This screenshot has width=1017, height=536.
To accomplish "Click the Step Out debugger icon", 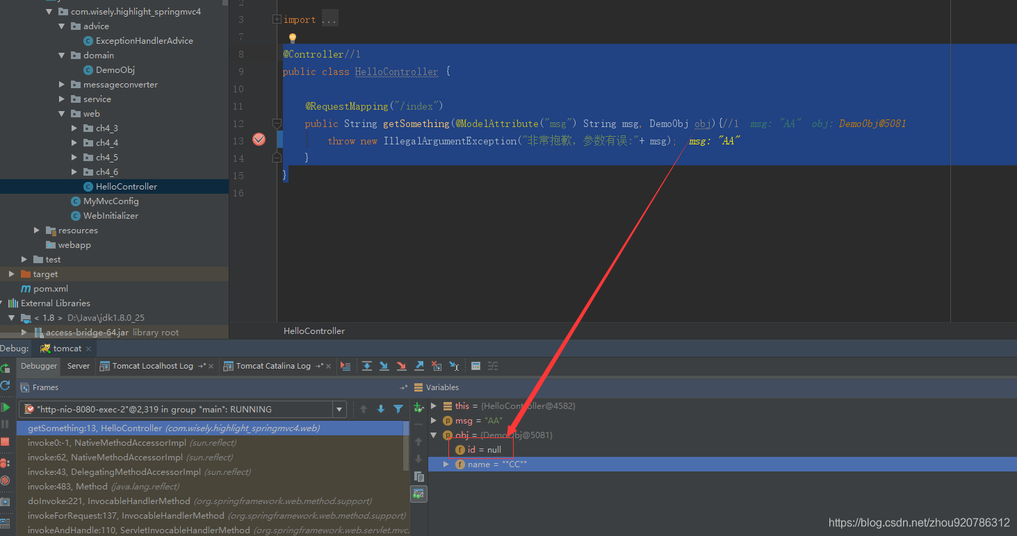I will coord(418,366).
